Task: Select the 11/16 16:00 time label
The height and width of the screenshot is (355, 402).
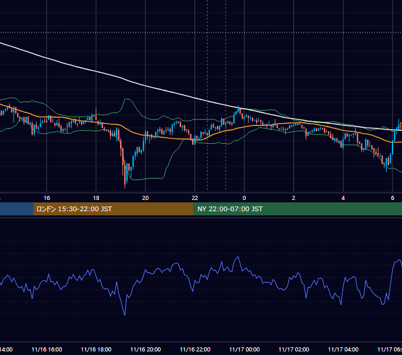Action: tap(47, 349)
